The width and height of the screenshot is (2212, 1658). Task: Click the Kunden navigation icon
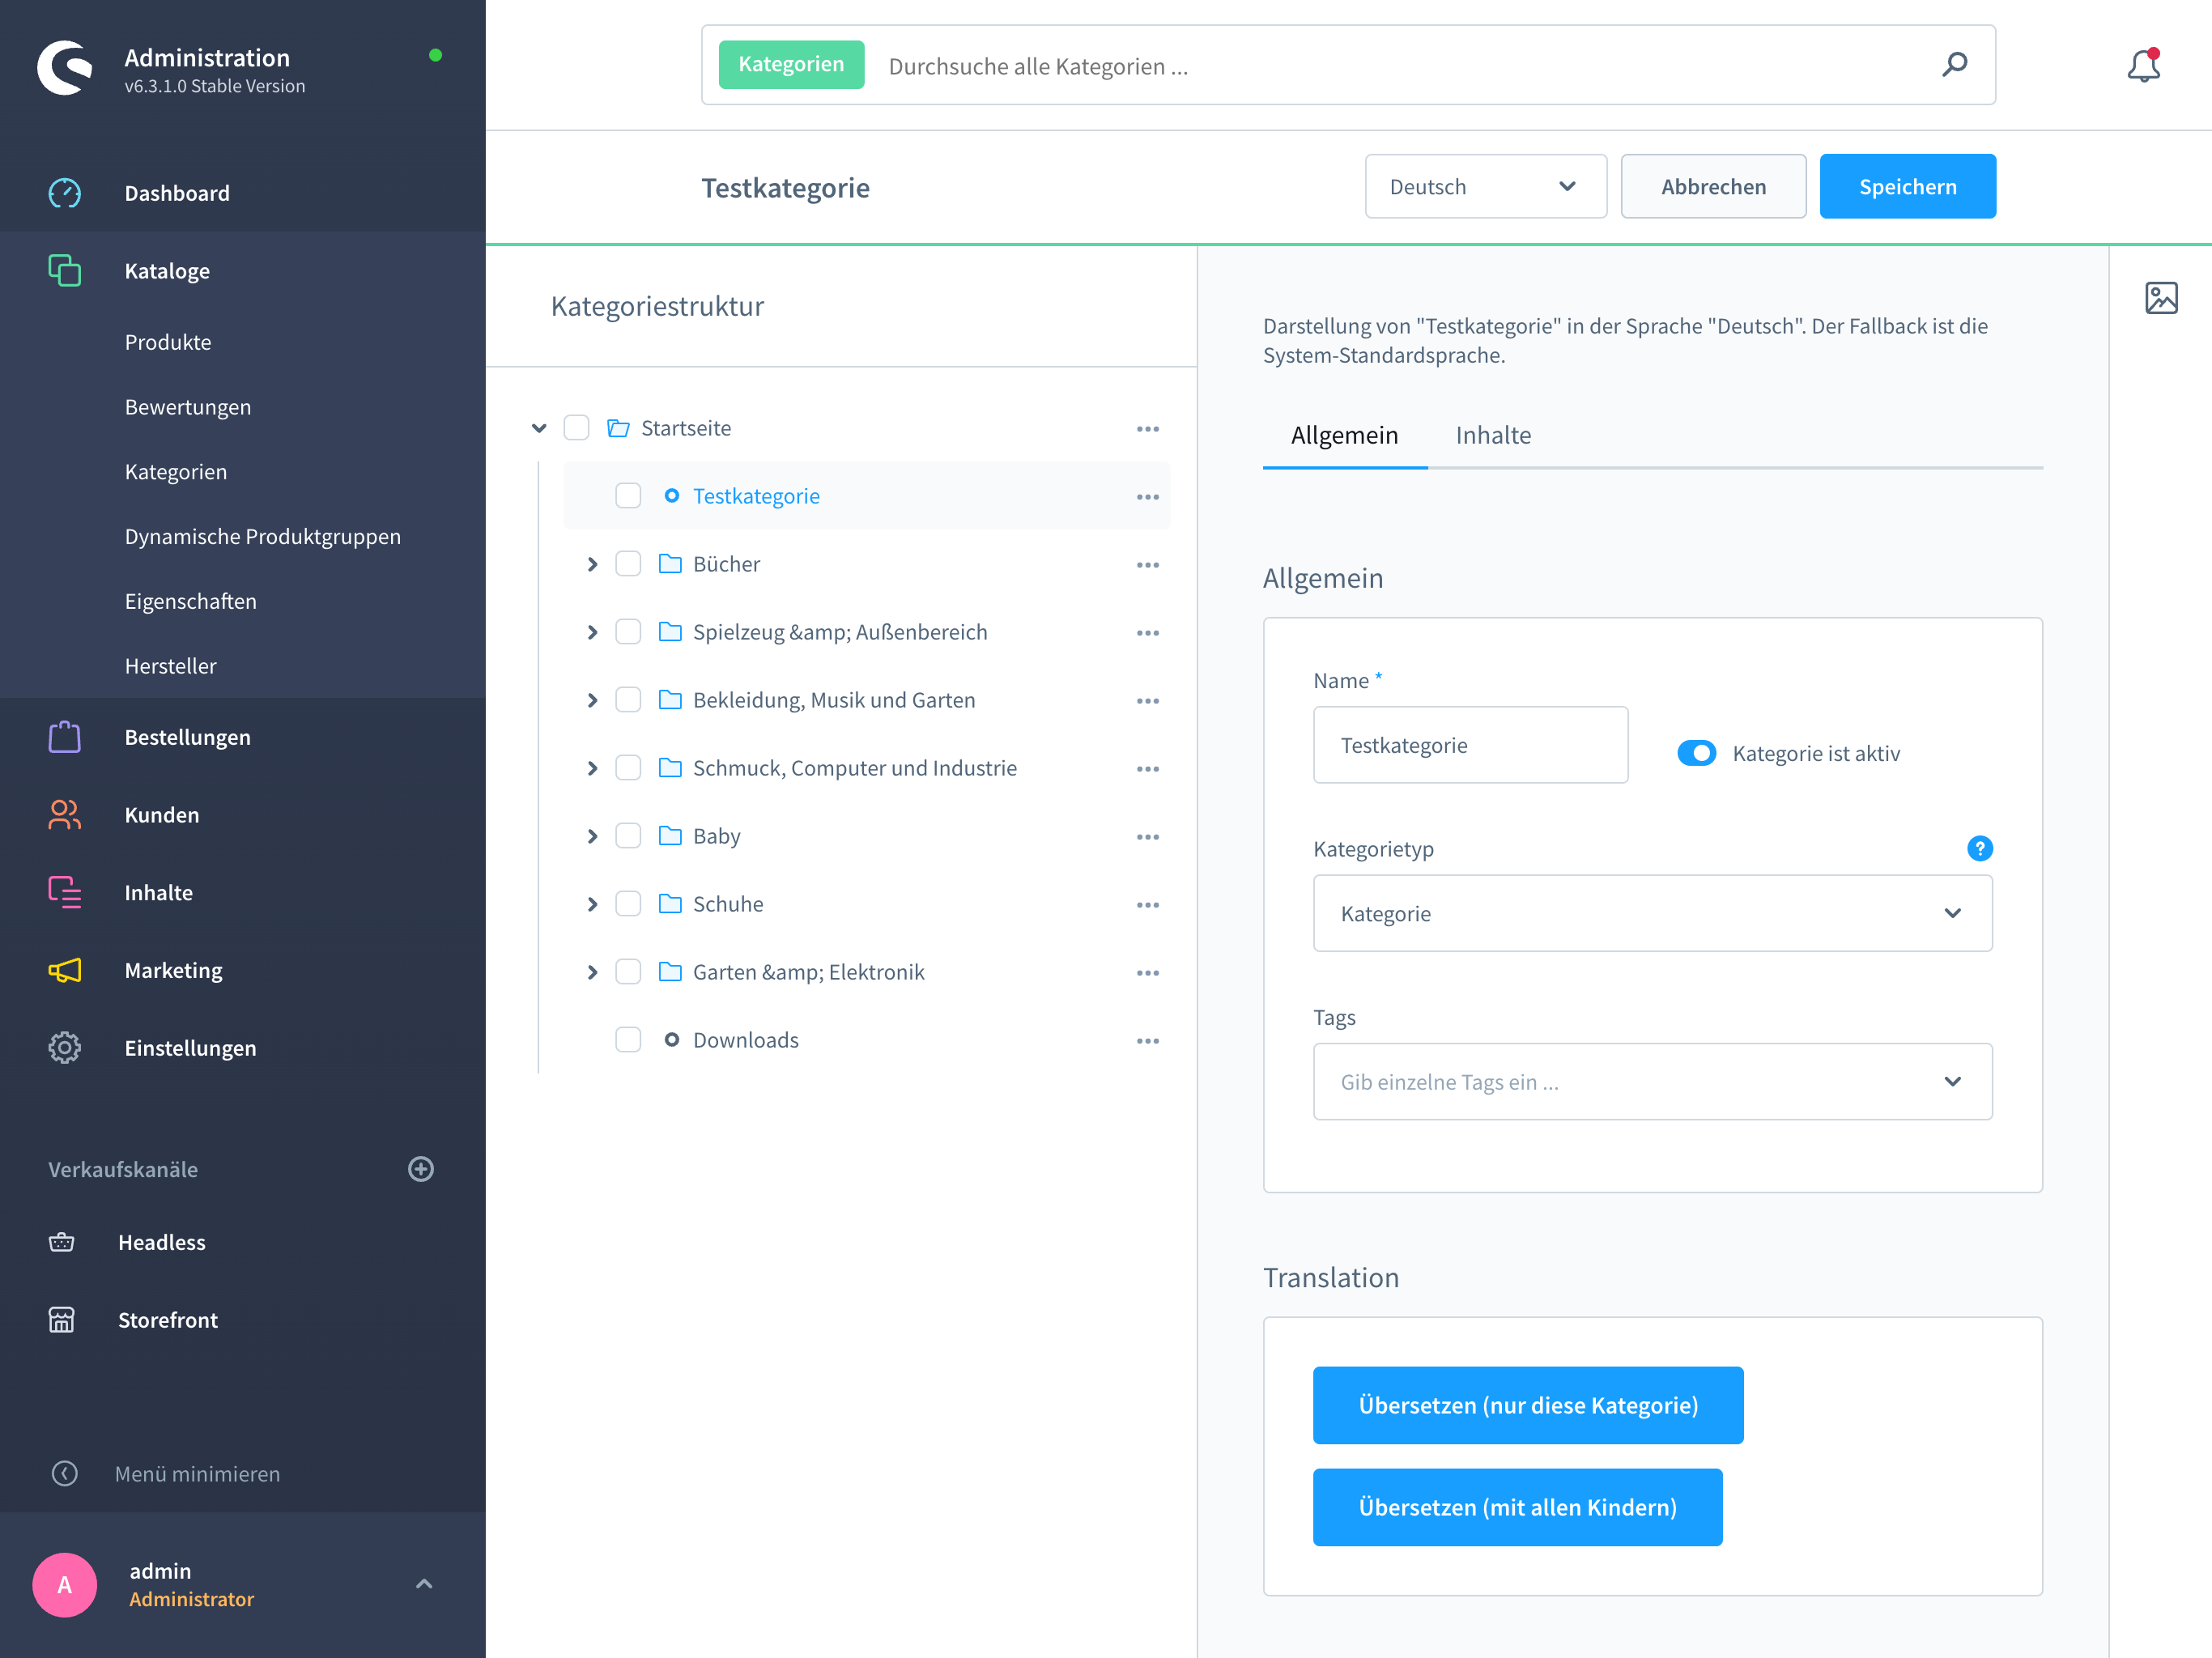pos(61,814)
